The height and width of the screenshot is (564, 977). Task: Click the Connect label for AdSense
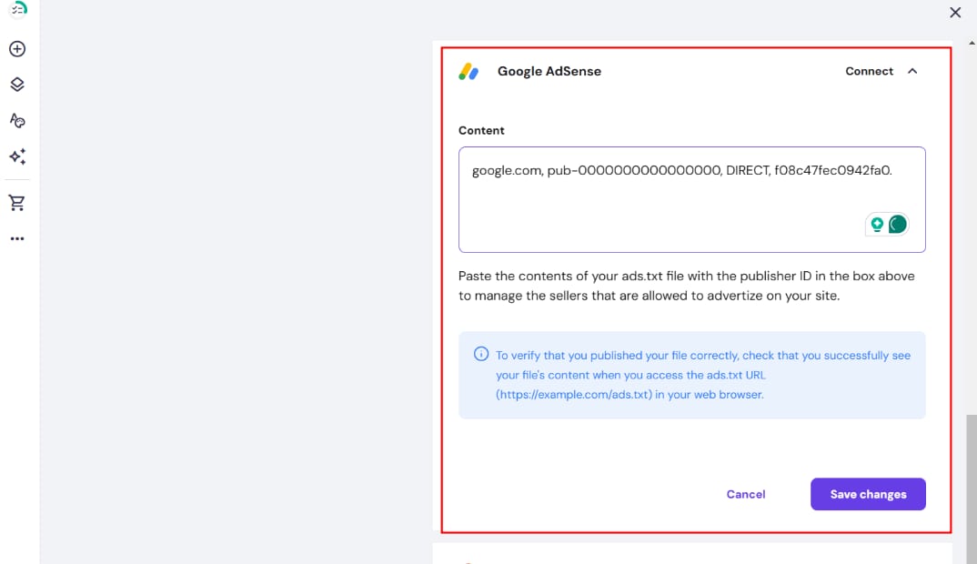(x=869, y=71)
